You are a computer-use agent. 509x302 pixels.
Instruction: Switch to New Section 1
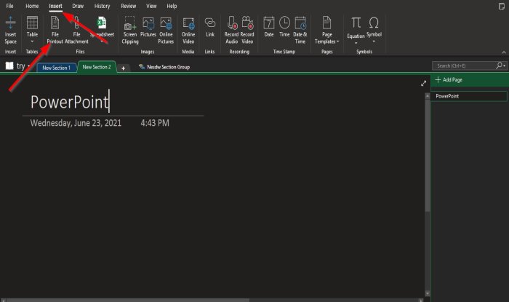[57, 68]
